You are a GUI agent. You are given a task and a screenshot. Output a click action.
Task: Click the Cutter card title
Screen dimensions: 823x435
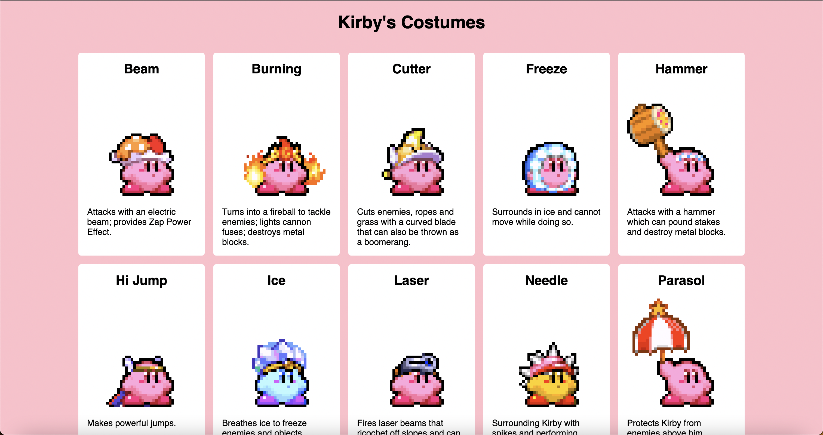411,69
